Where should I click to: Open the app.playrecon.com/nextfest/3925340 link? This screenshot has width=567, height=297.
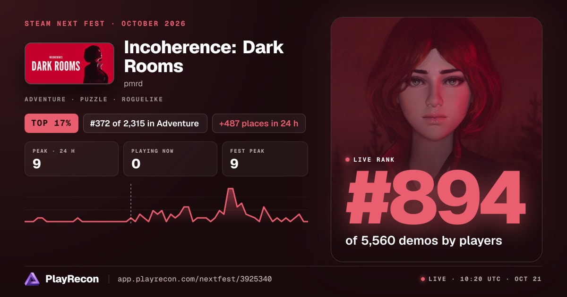pyautogui.click(x=194, y=279)
